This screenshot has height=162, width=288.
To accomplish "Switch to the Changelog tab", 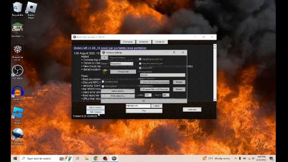I will coord(128,42).
